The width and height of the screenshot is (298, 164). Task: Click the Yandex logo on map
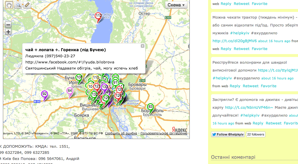pyautogui.click(x=180, y=129)
